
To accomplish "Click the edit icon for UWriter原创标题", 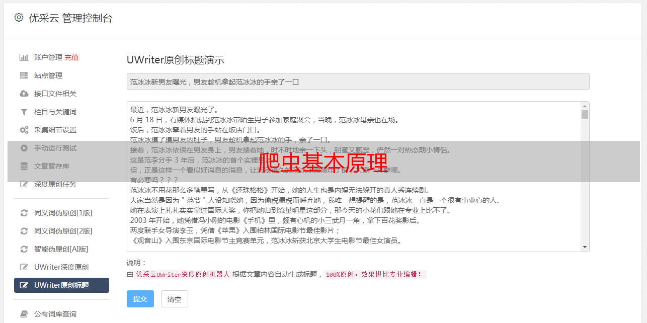I will [24, 285].
